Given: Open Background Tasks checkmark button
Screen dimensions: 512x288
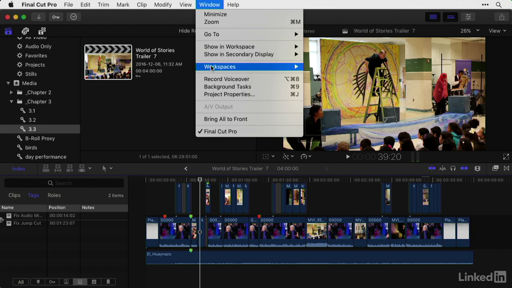Looking at the screenshot, I should pos(74,17).
